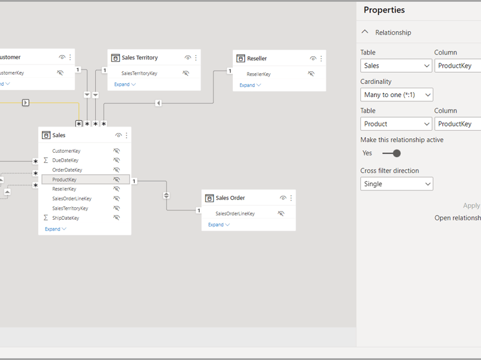Screen dimensions: 481x360
Task: Open the Product table dropdown
Action: 396,124
